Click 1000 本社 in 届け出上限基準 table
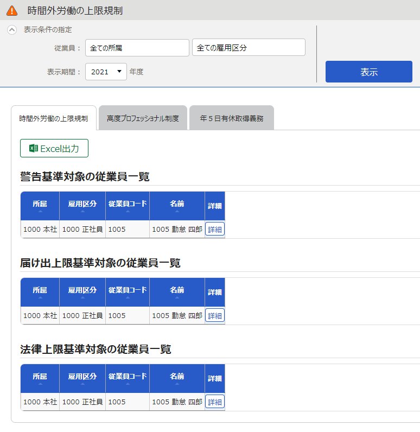Image resolution: width=420 pixels, height=432 pixels. pos(40,315)
